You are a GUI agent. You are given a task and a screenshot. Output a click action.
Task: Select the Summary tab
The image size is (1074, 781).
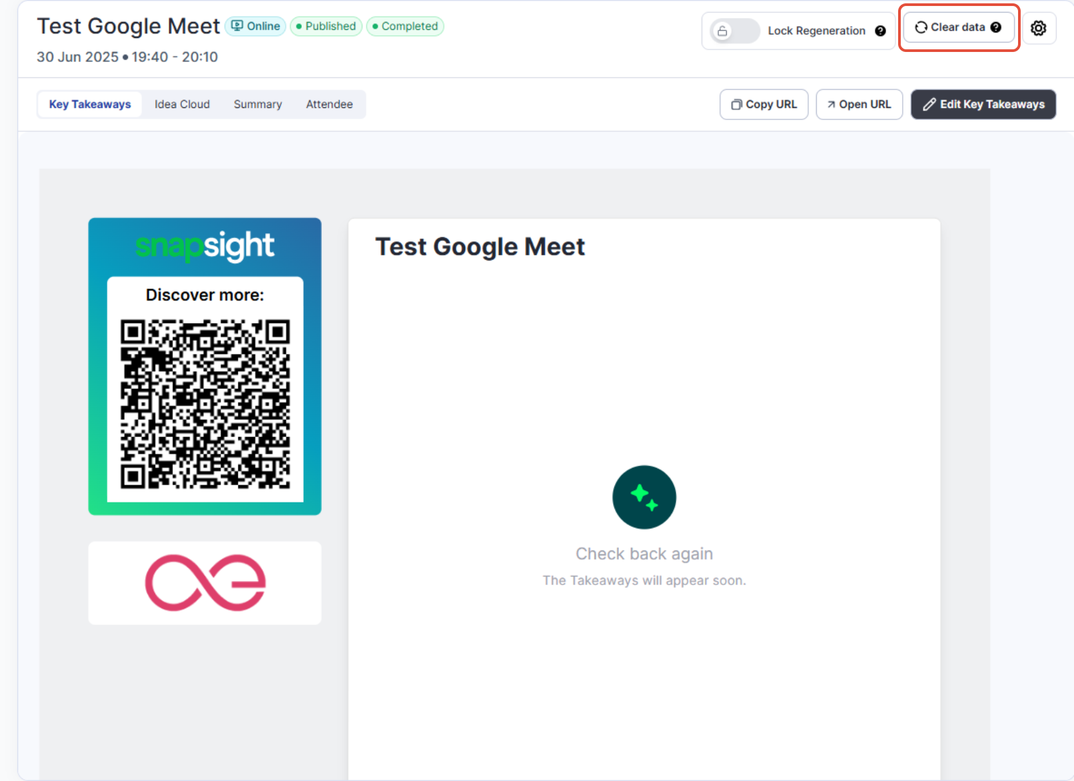(x=258, y=105)
